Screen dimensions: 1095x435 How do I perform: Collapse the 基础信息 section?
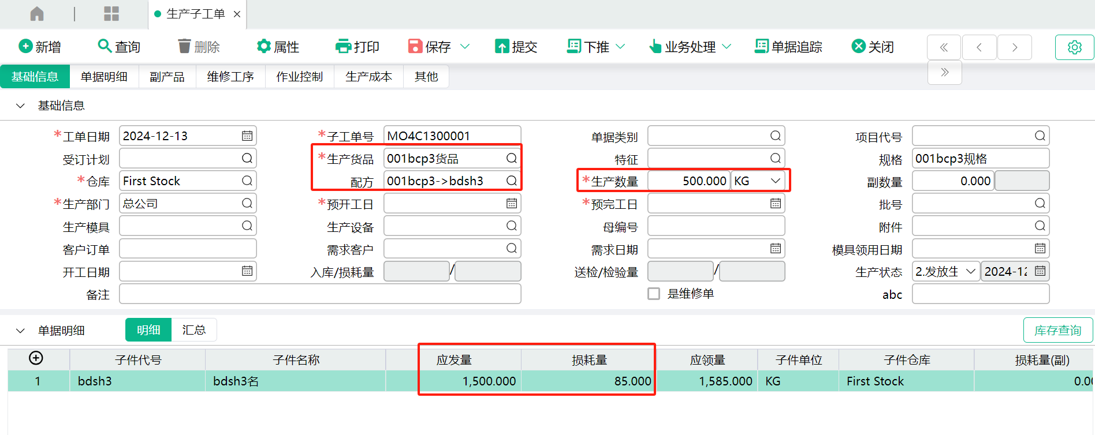(21, 106)
